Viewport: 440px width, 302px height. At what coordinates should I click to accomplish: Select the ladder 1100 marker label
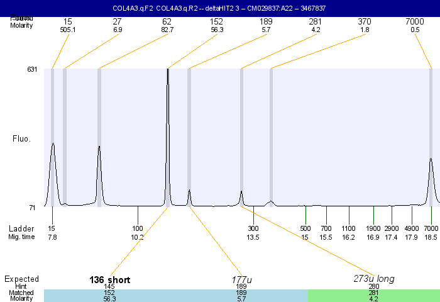pyautogui.click(x=349, y=228)
